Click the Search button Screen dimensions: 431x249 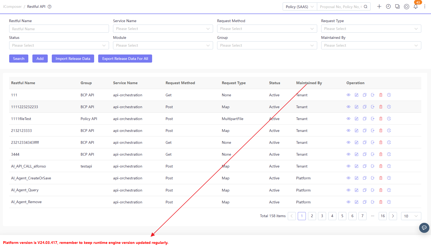pyautogui.click(x=19, y=59)
